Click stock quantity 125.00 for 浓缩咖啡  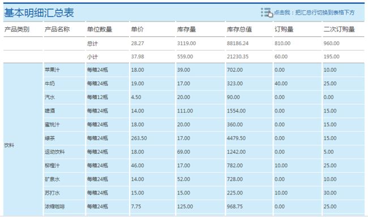point(185,207)
